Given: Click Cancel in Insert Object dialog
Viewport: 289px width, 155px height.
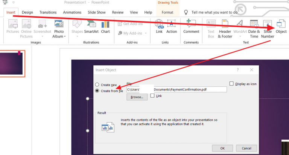Looking at the screenshot, I should coord(246,148).
